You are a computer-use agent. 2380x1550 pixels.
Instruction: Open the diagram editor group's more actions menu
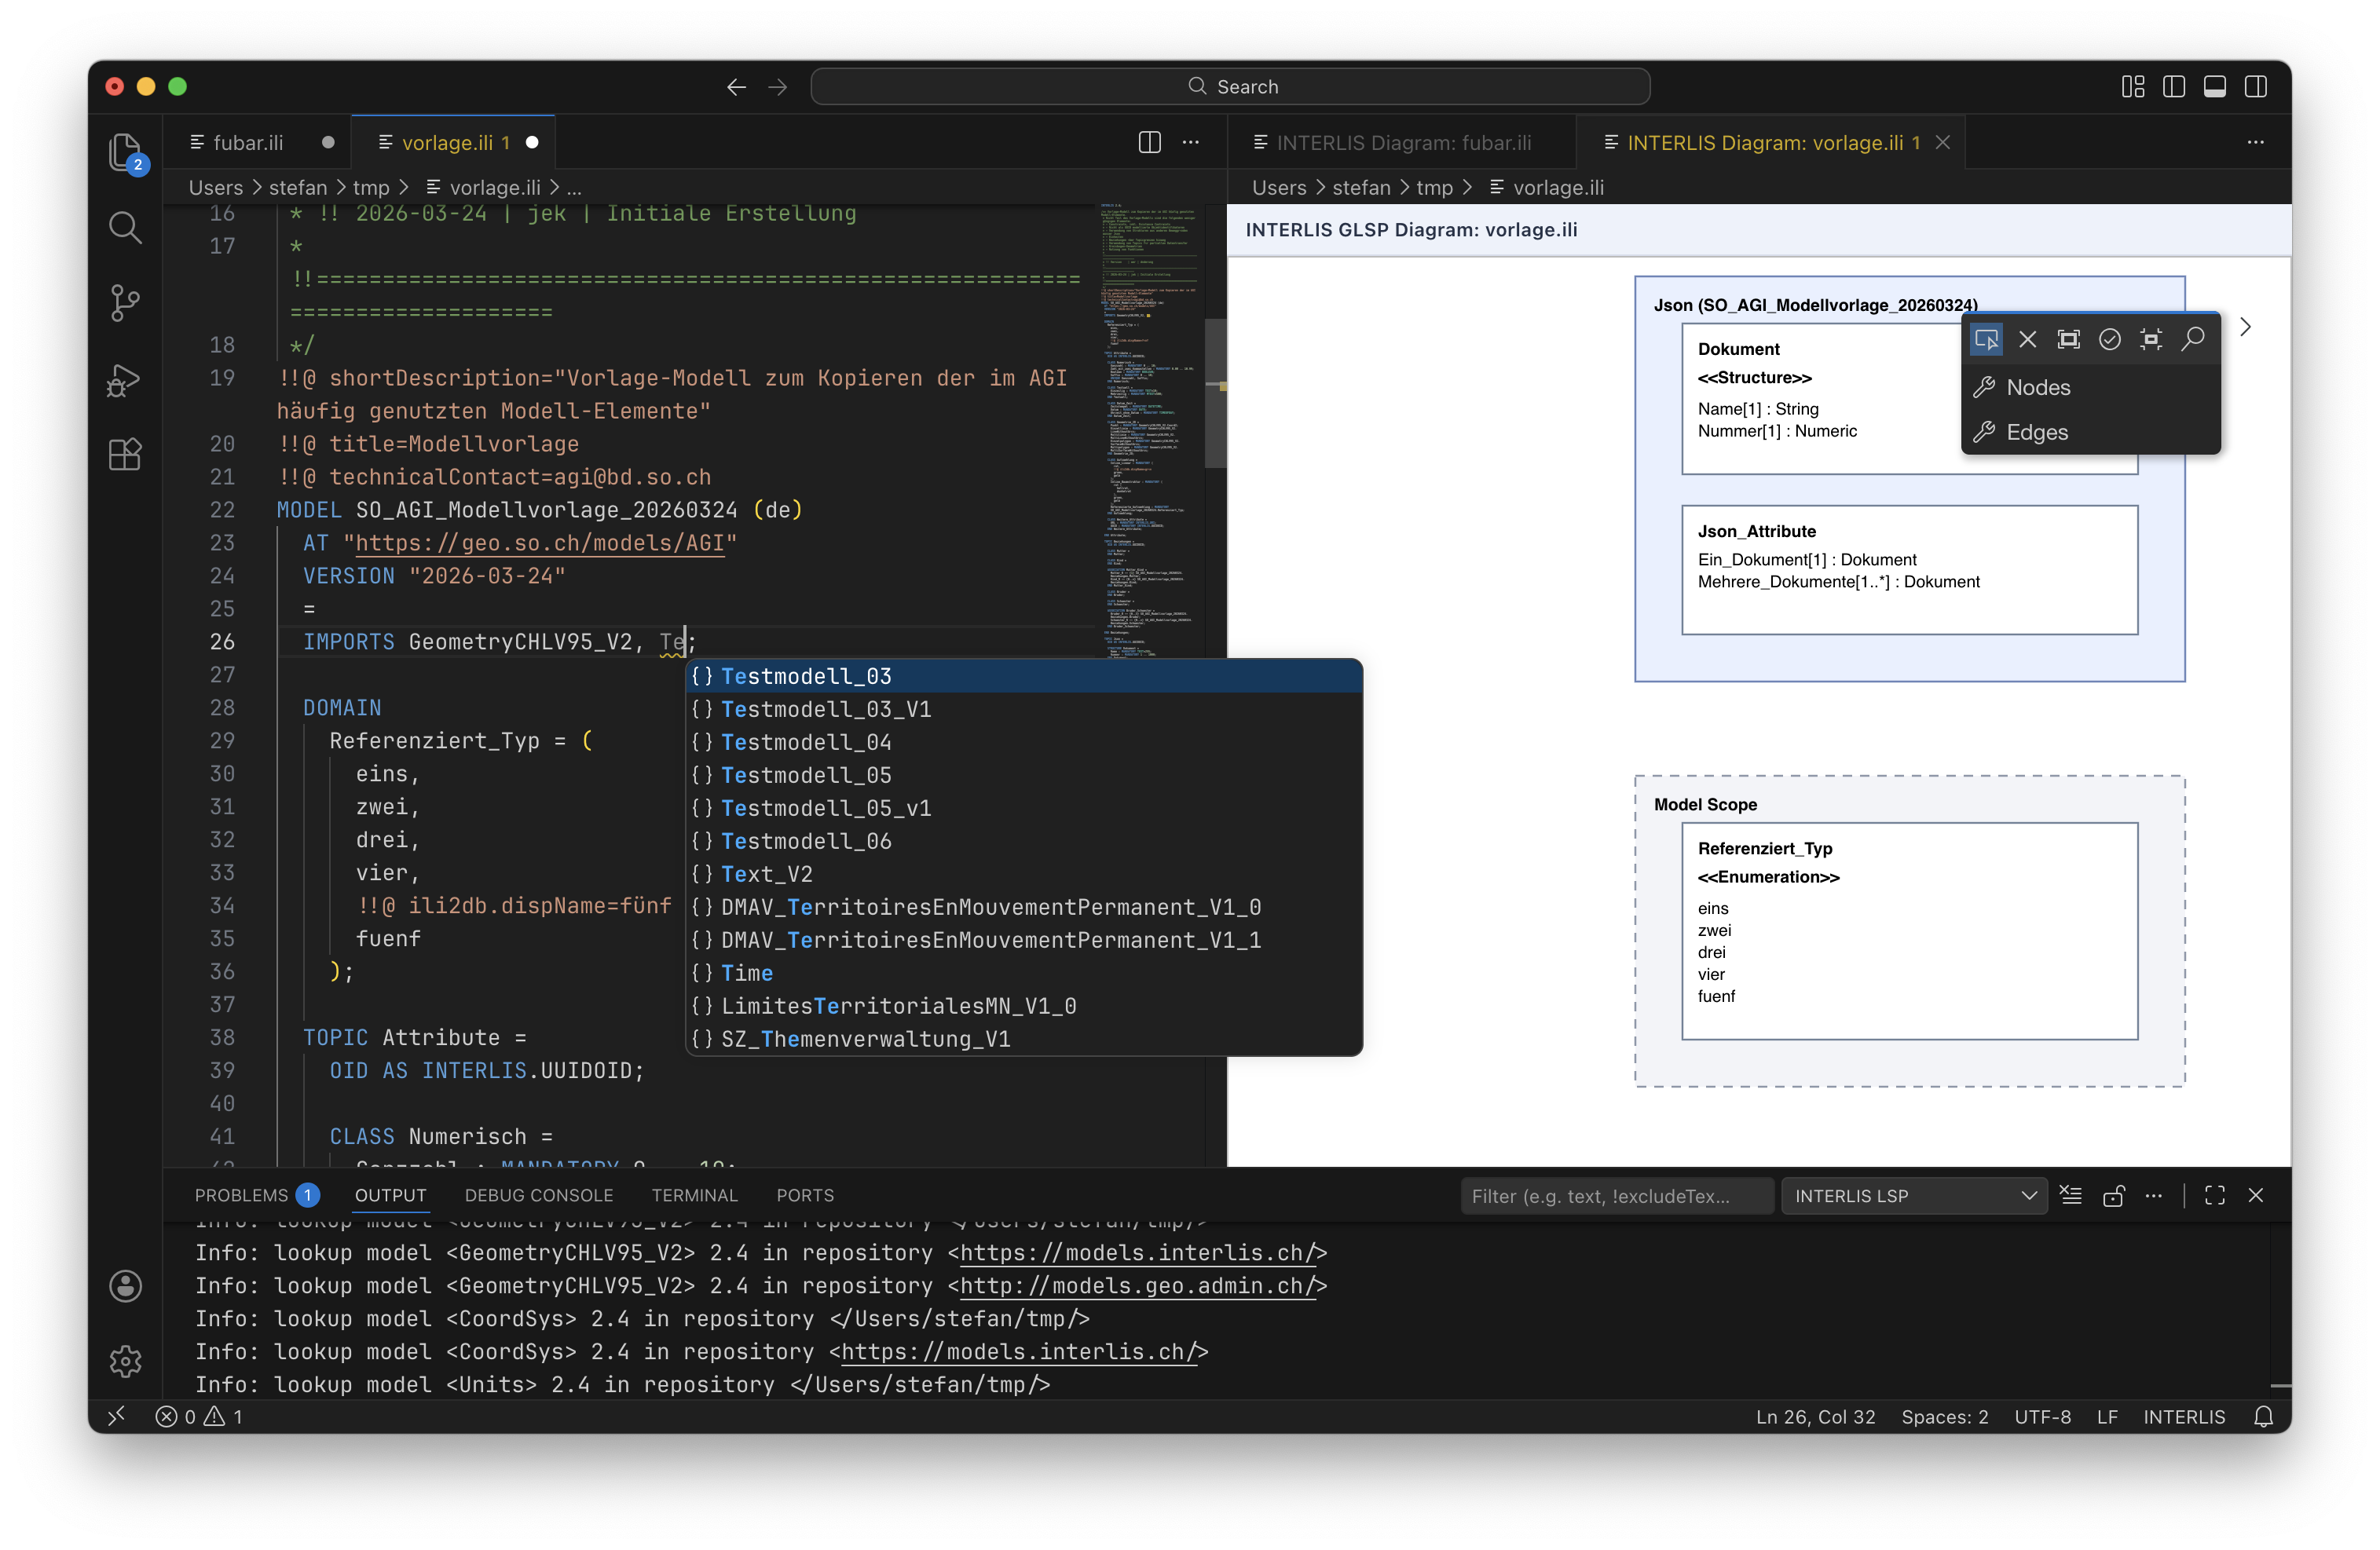coord(2255,142)
